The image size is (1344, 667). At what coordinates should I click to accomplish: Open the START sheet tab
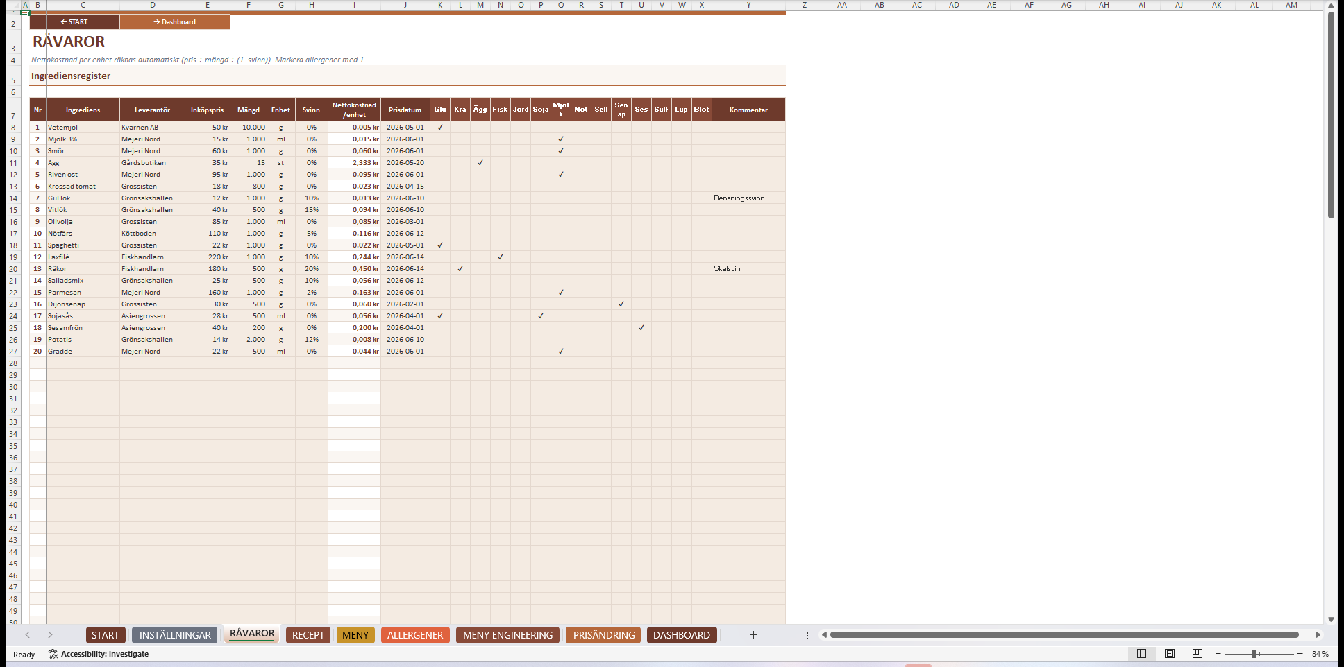coord(106,635)
